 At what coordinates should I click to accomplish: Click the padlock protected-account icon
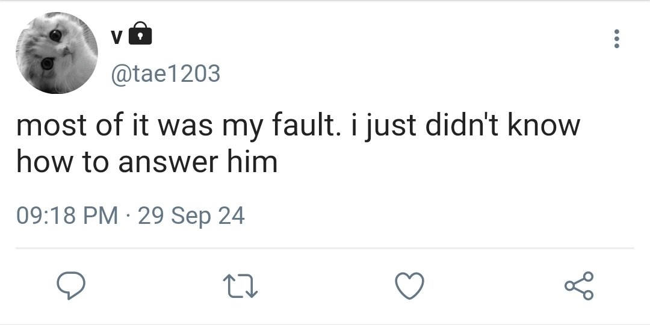(x=140, y=33)
